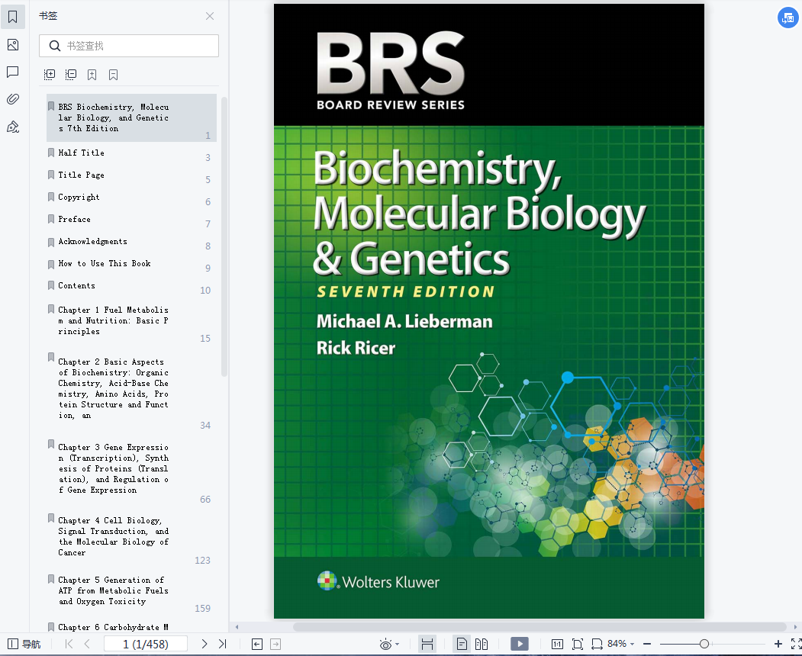This screenshot has width=802, height=656.
Task: Click the floating blue translate button
Action: pyautogui.click(x=788, y=18)
